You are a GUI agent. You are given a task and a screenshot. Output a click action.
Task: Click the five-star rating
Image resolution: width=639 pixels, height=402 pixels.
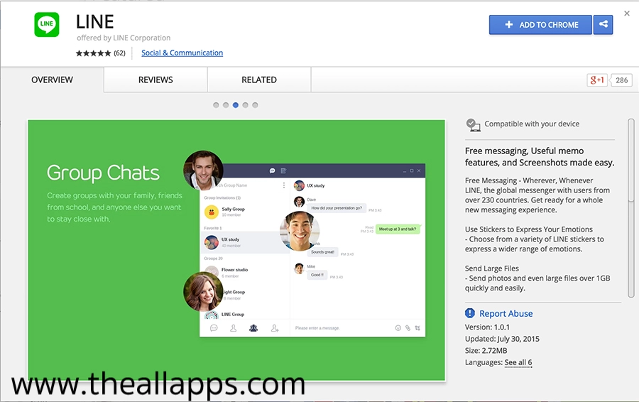click(x=93, y=53)
